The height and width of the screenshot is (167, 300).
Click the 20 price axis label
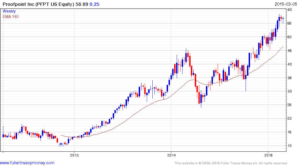point(290,119)
